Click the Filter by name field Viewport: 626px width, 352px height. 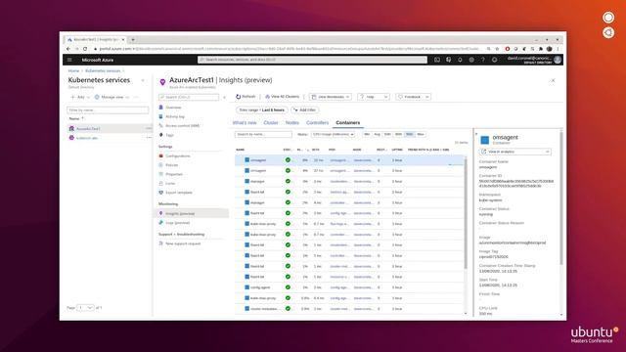(108, 110)
